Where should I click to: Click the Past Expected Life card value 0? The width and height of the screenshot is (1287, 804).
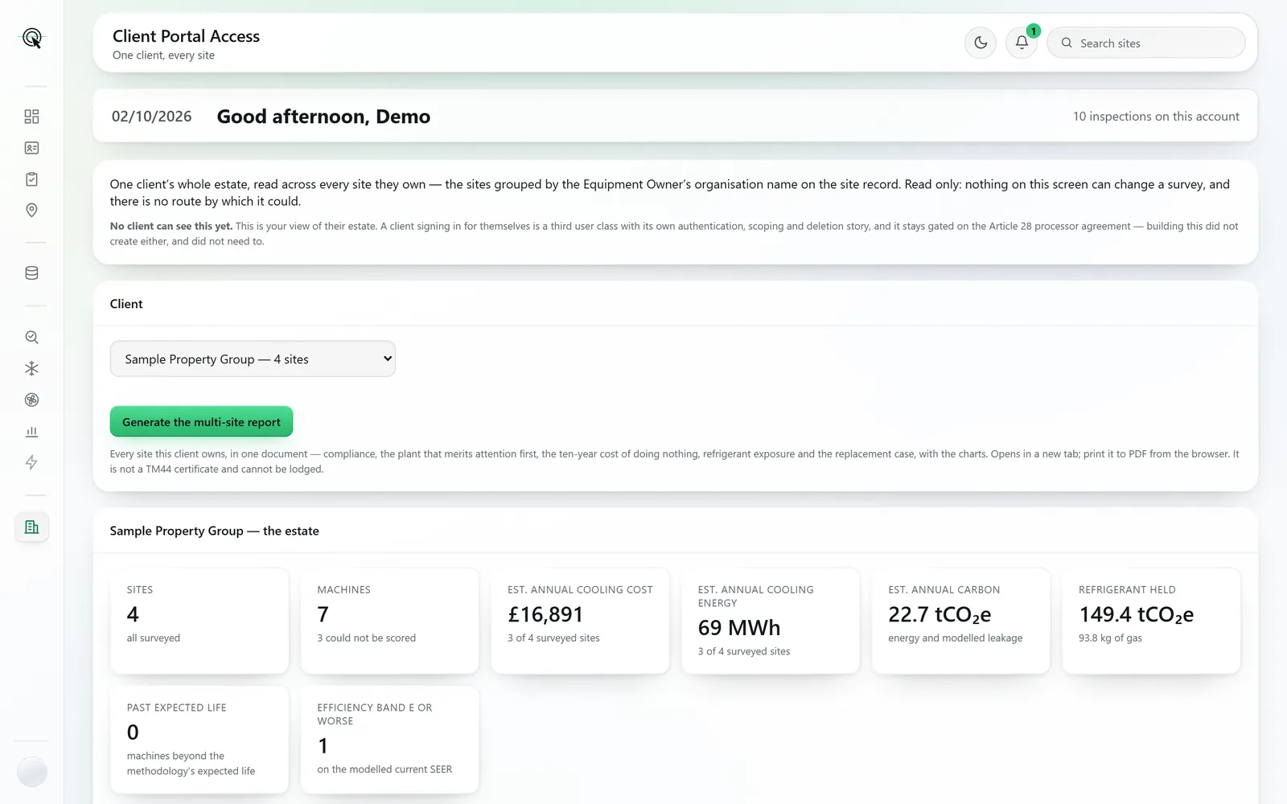(x=133, y=732)
